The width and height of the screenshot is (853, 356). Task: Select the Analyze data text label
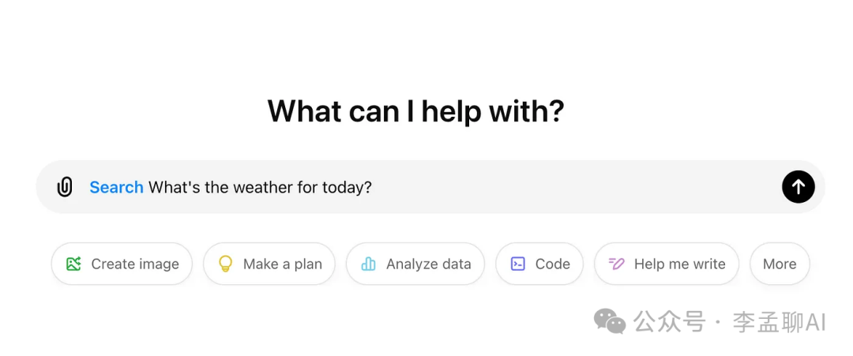(428, 264)
